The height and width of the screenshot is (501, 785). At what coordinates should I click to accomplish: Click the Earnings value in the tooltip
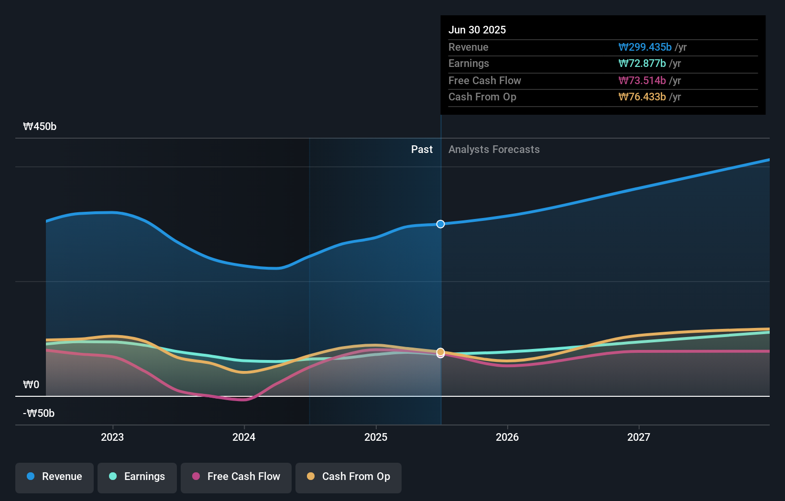[642, 63]
